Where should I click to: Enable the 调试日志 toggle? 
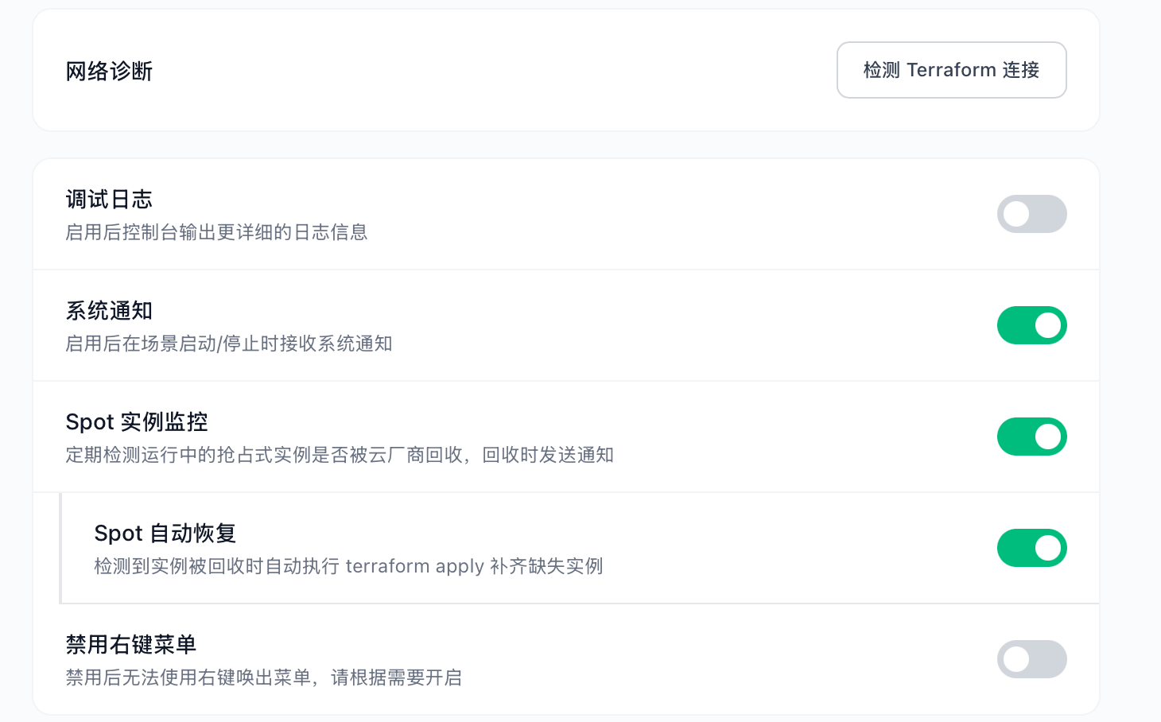(x=1031, y=214)
